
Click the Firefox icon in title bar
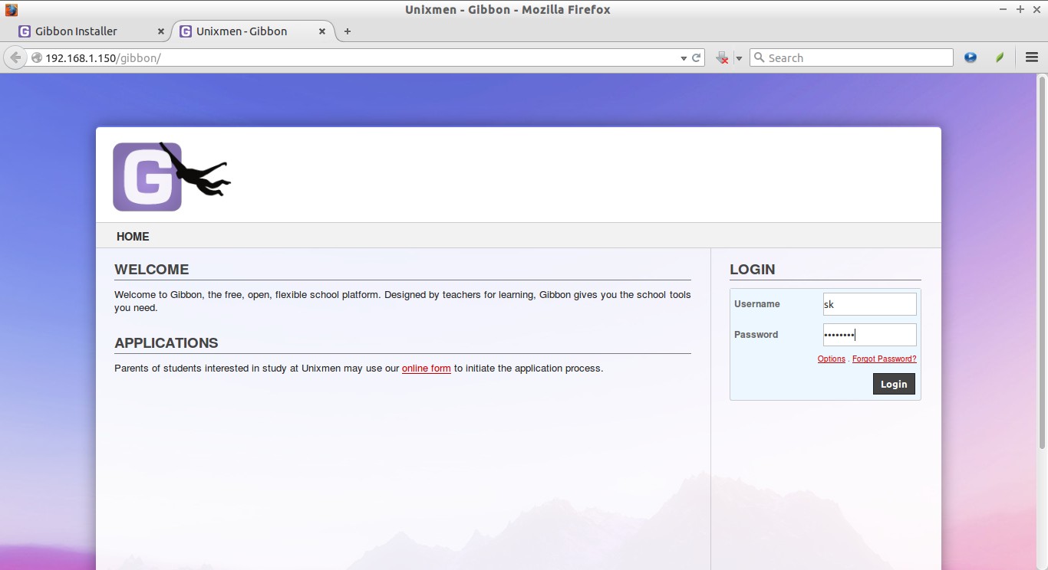11,10
